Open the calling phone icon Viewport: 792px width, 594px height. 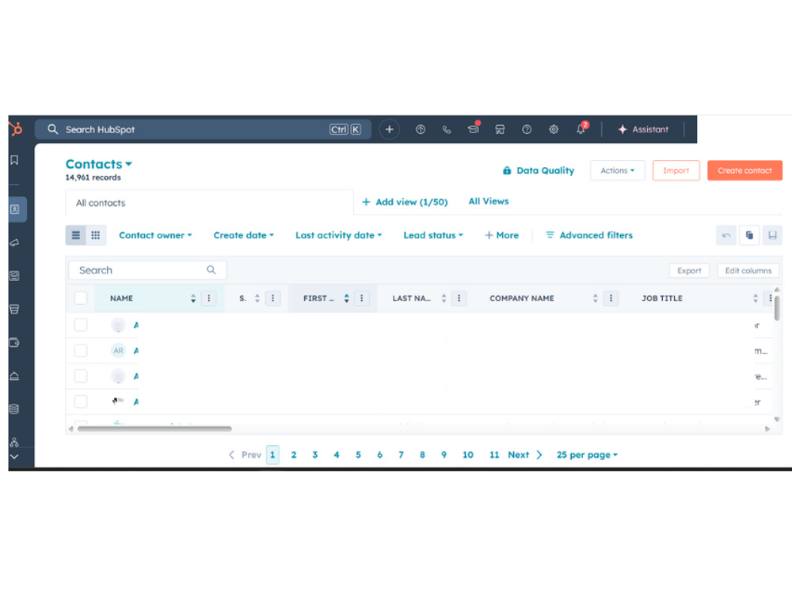click(447, 129)
